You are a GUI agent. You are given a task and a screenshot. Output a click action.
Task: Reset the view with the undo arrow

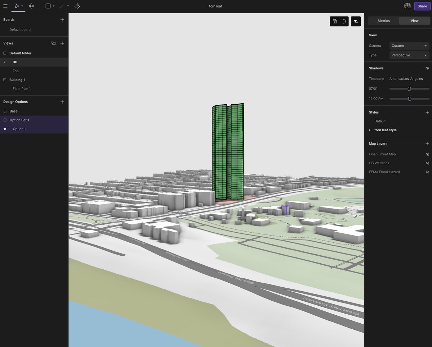pyautogui.click(x=344, y=21)
